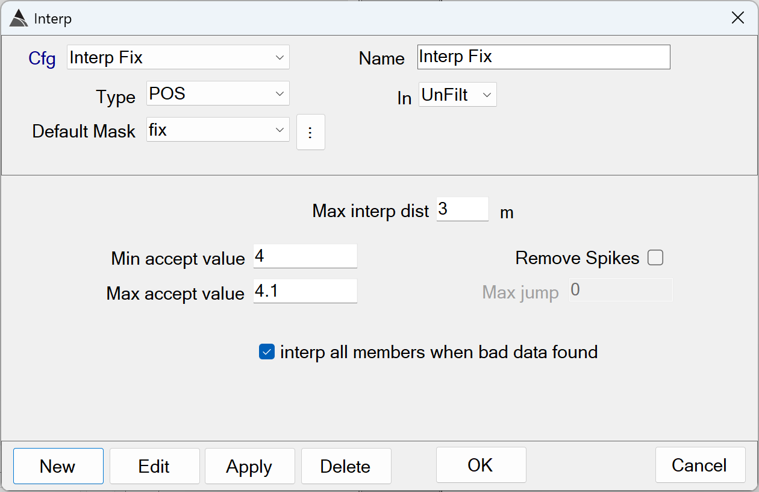
Task: Expand the Type dropdown set to POS
Action: tap(217, 93)
